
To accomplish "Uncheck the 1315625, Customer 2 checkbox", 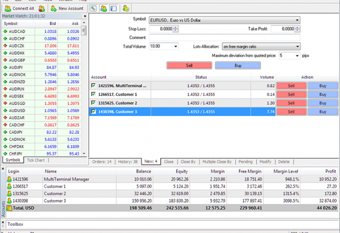I will pyautogui.click(x=94, y=103).
